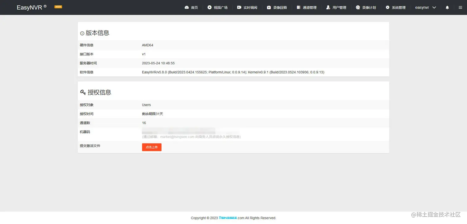The image size is (467, 224).
Task: Click the key icon beside 授权信息
Action: click(83, 92)
